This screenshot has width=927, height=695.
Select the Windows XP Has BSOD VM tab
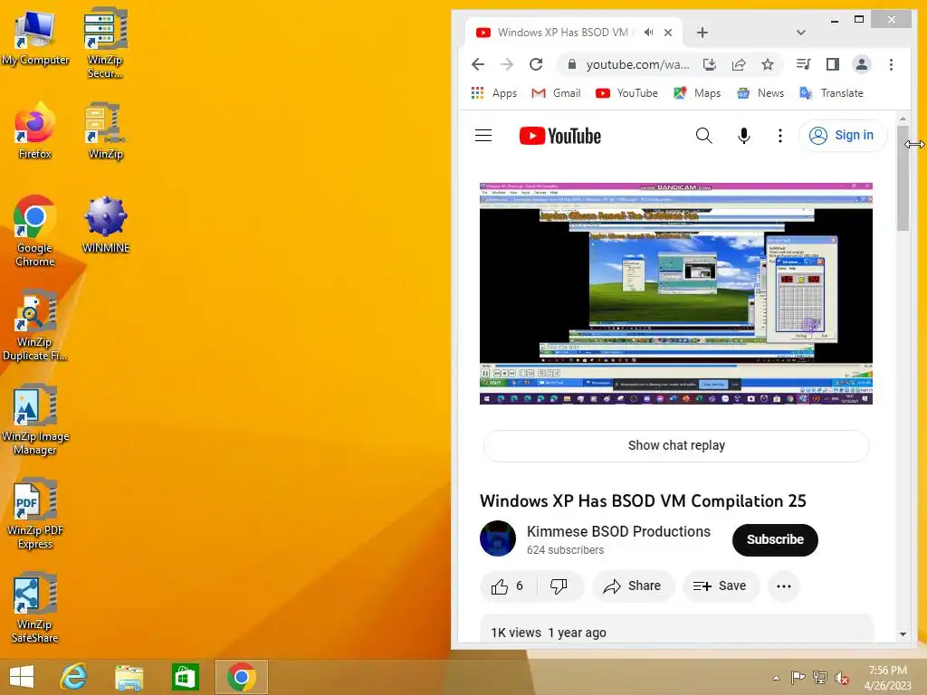coord(573,33)
